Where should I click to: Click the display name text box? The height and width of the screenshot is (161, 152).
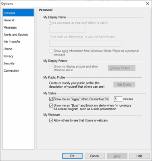[67, 29]
